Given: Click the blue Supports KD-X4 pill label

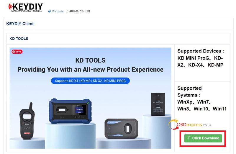Looking at the screenshot, I should pyautogui.click(x=90, y=81).
